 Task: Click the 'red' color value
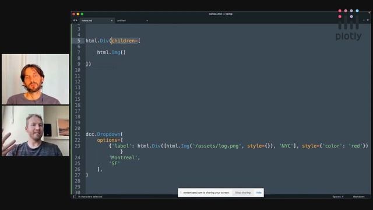(x=356, y=146)
